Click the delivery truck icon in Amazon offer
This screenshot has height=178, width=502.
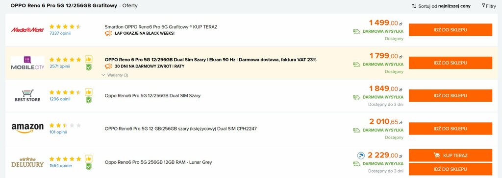[356, 130]
